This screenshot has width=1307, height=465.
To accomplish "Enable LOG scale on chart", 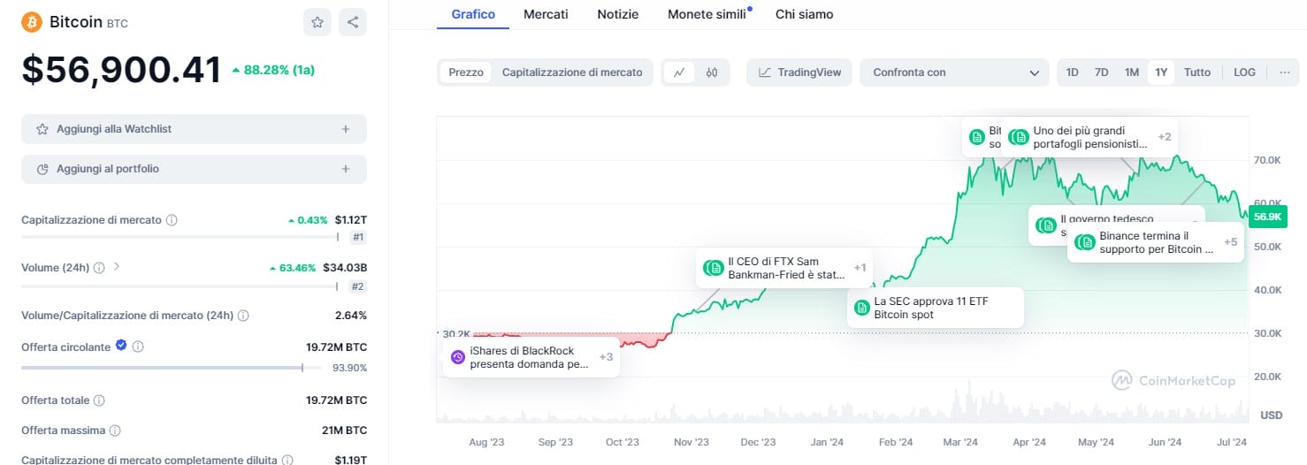I will [1244, 72].
